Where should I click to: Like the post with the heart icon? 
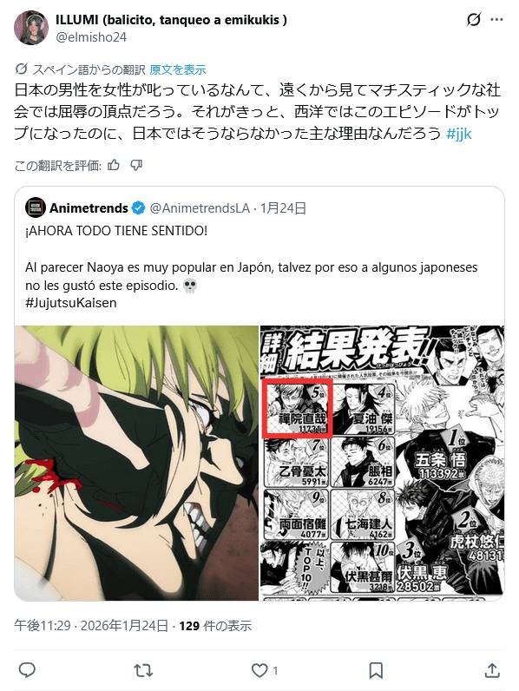pyautogui.click(x=259, y=670)
